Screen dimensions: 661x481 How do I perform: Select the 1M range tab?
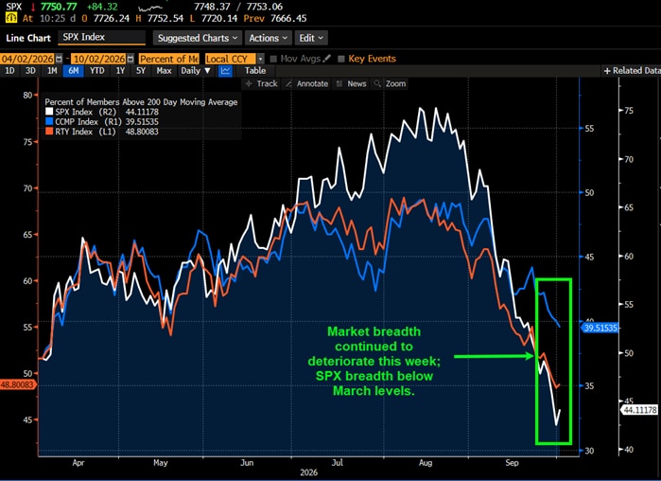click(52, 71)
